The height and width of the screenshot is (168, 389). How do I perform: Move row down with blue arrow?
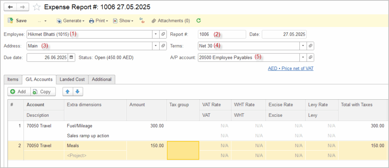[x=77, y=92]
